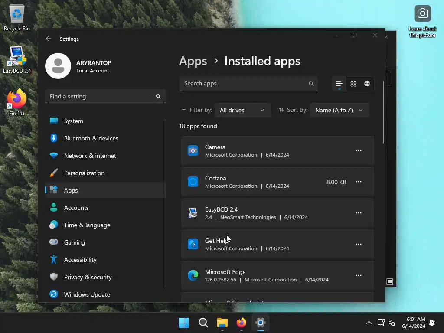Screen dimensions: 444x333
Task: Open Gaming settings
Action: (x=105, y=242)
